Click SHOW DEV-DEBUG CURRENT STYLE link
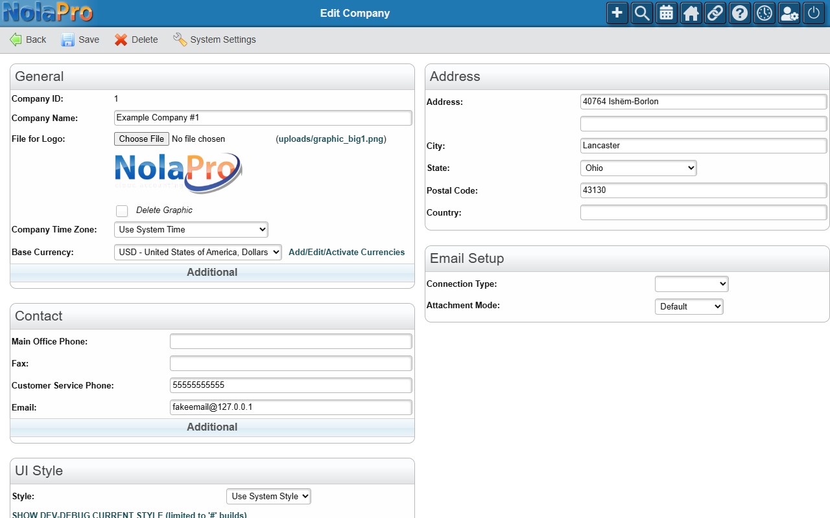The height and width of the screenshot is (518, 830). 129,515
